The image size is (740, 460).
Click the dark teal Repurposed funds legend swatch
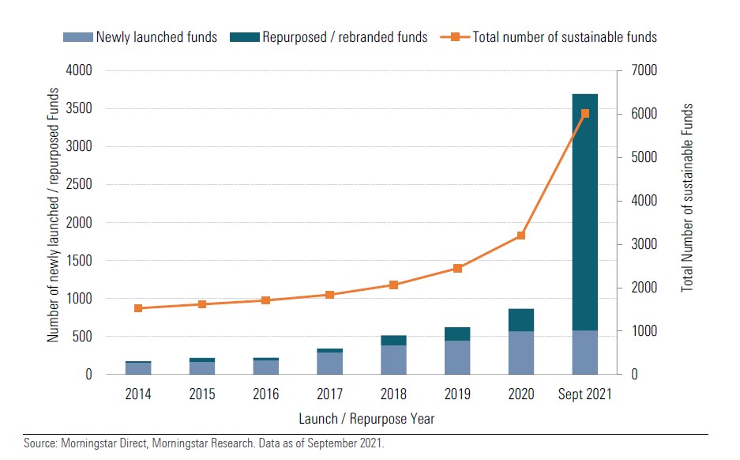point(243,37)
